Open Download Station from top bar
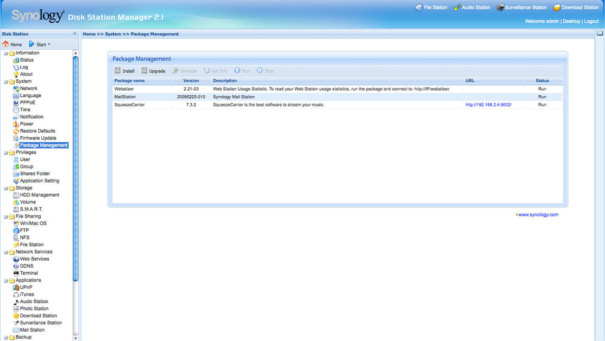This screenshot has height=341, width=605. [x=576, y=7]
